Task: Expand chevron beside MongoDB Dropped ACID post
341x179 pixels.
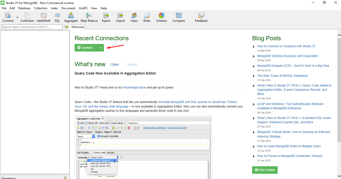Action: point(254,66)
